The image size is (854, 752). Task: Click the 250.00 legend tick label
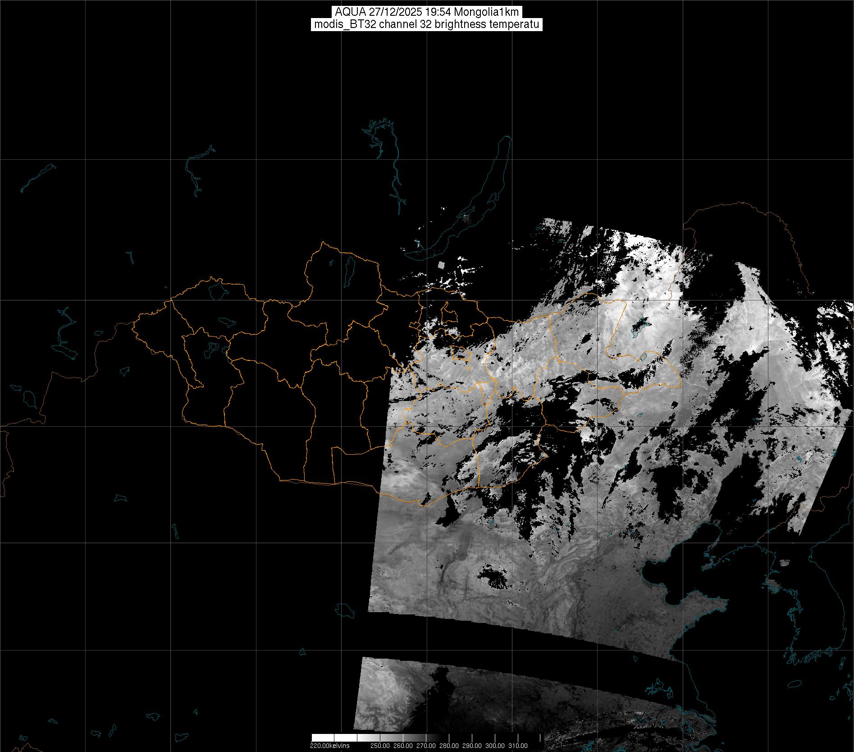tap(380, 746)
